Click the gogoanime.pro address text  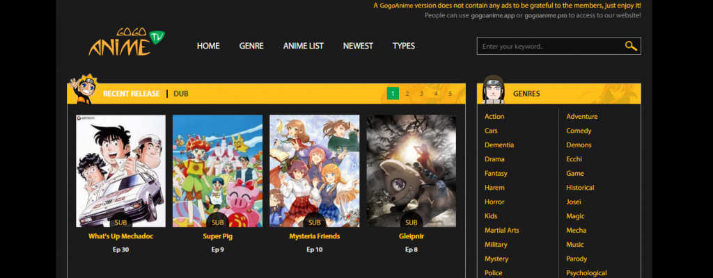546,15
